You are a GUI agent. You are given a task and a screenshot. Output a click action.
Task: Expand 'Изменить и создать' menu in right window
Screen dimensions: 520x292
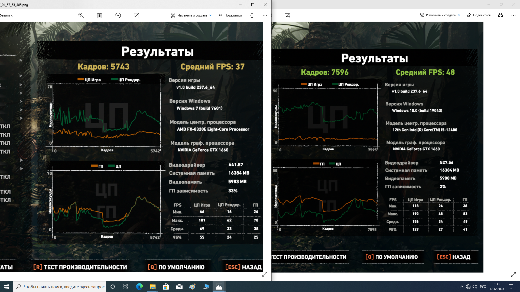[440, 15]
